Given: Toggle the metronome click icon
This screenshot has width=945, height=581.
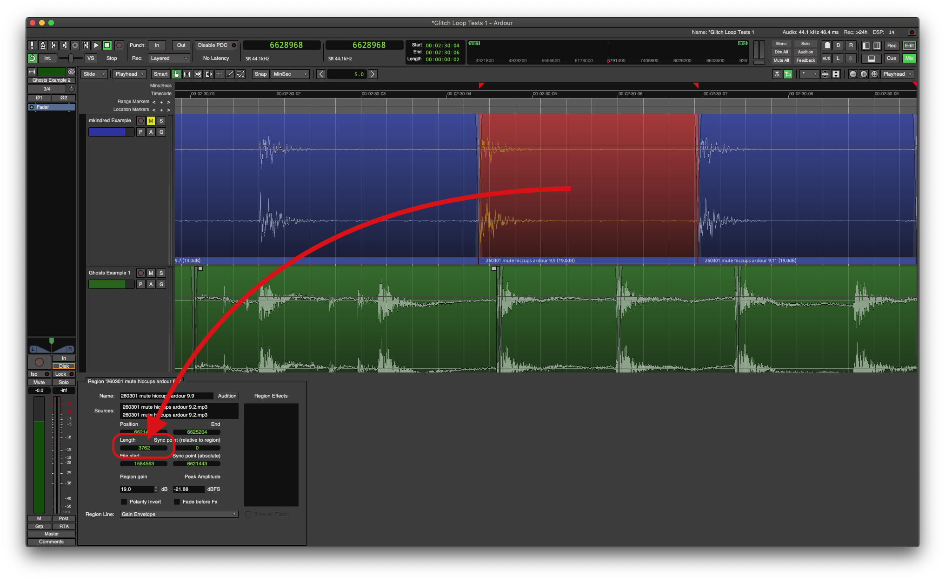Looking at the screenshot, I should 43,45.
